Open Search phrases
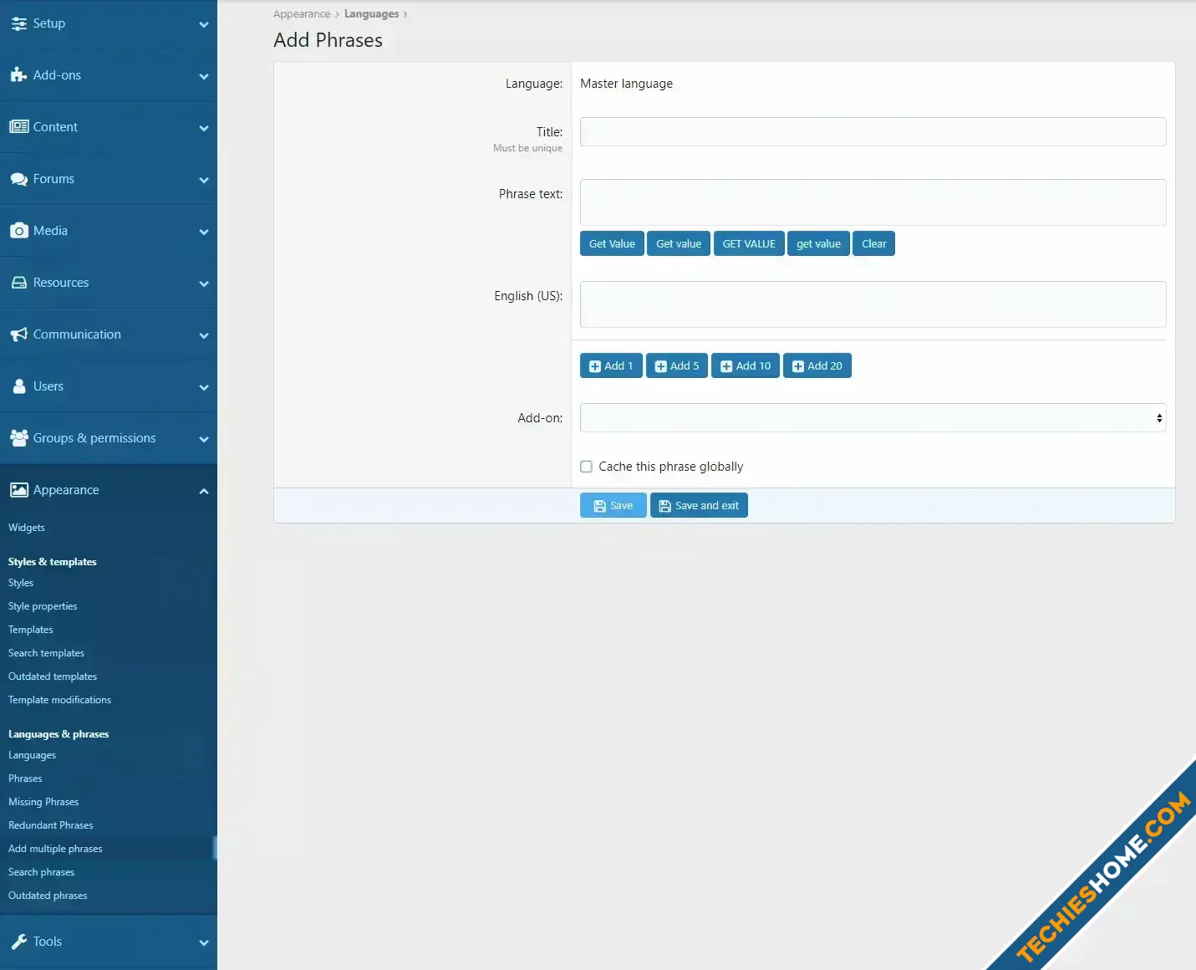Viewport: 1196px width, 970px height. coord(41,872)
